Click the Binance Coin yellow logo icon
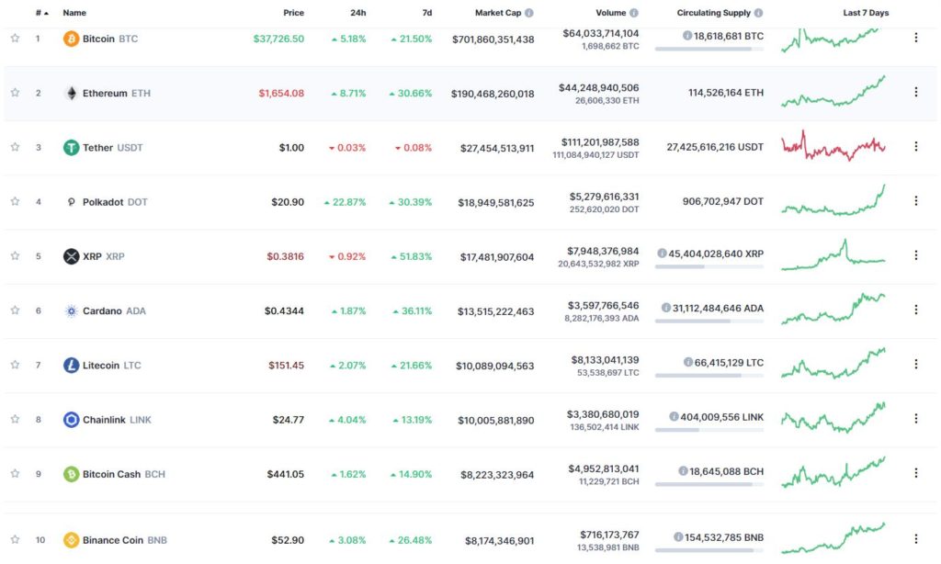The image size is (941, 564). point(72,540)
